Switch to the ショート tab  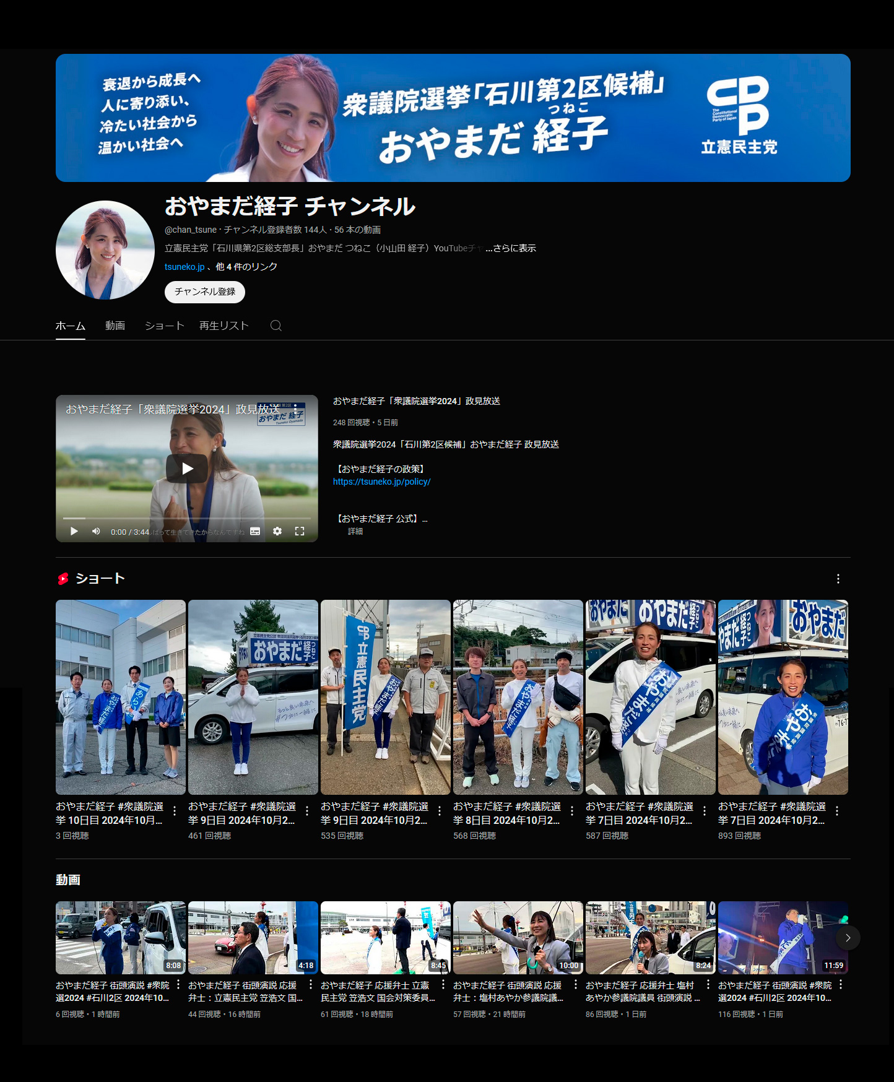[x=165, y=326]
